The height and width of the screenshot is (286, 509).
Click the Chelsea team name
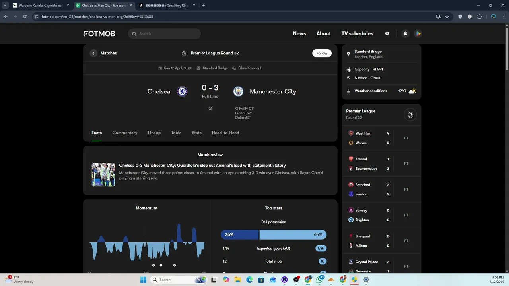pos(159,91)
